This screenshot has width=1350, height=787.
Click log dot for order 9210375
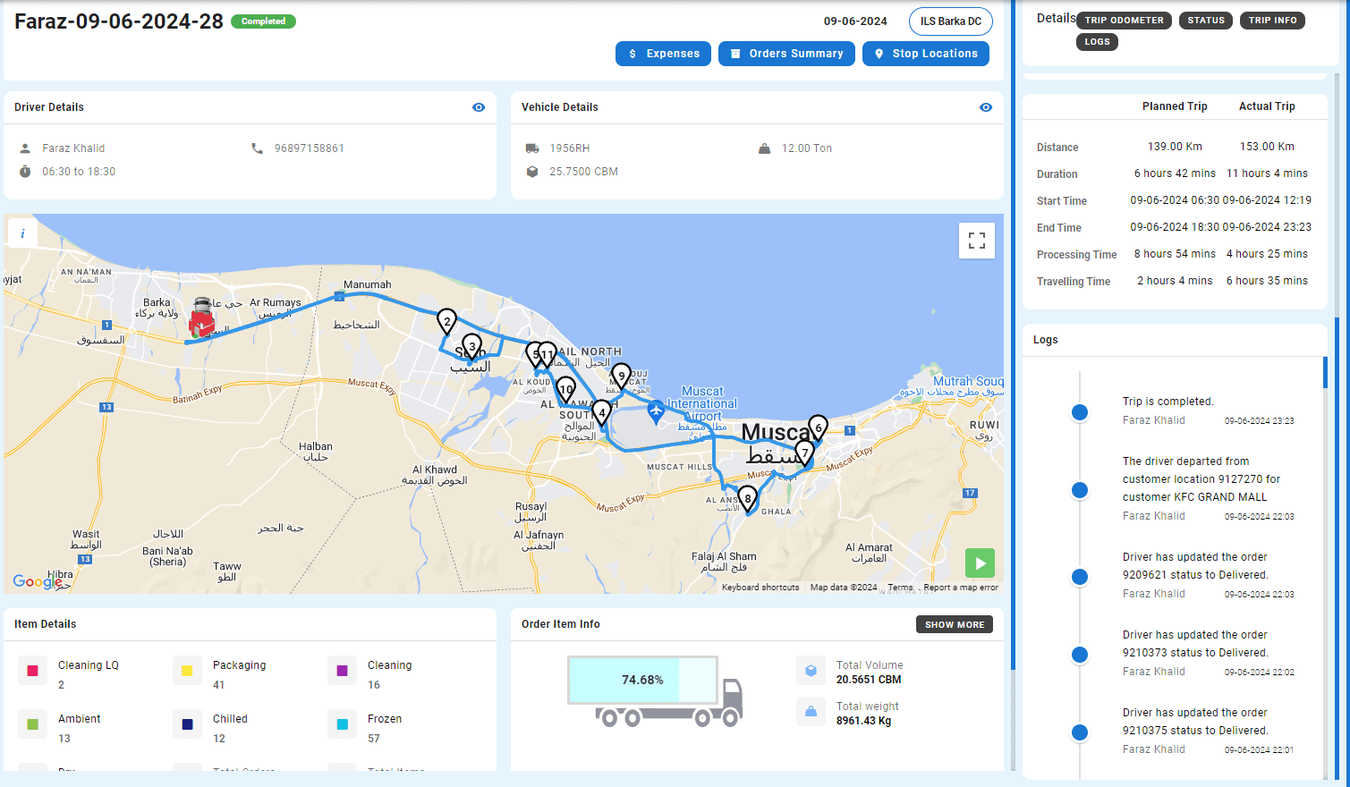click(x=1080, y=732)
